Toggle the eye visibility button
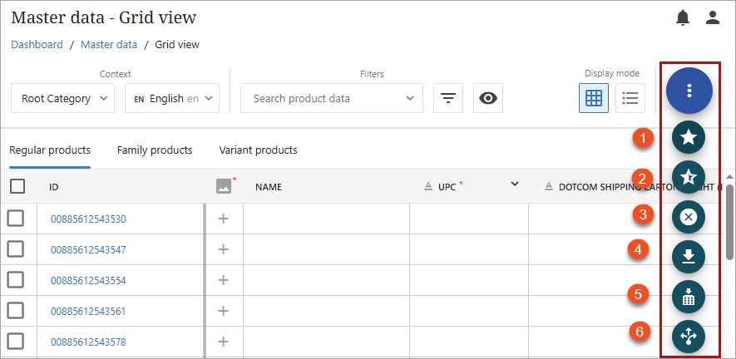736x359 pixels. [488, 98]
